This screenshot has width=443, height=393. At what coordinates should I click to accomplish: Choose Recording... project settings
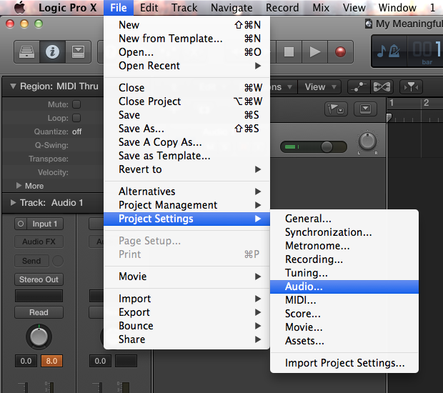click(344, 259)
